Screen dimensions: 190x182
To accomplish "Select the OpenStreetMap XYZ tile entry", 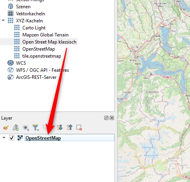I will (x=38, y=49).
